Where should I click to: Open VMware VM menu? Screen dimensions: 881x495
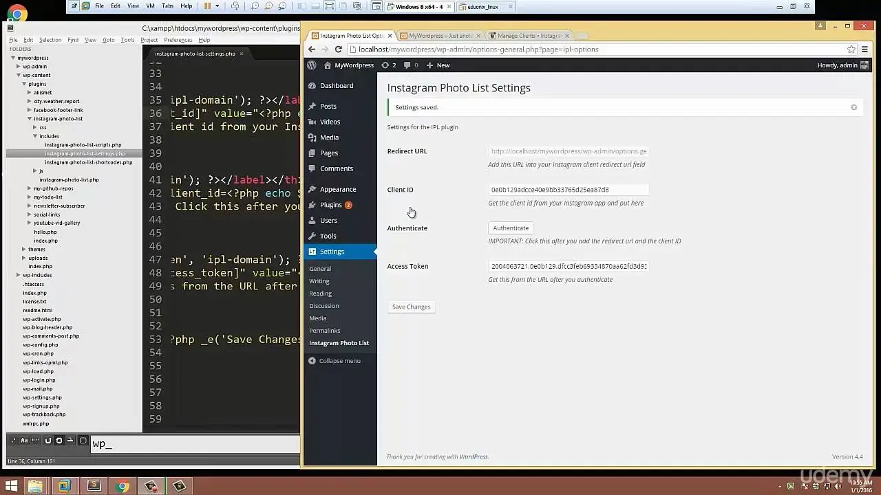point(150,6)
